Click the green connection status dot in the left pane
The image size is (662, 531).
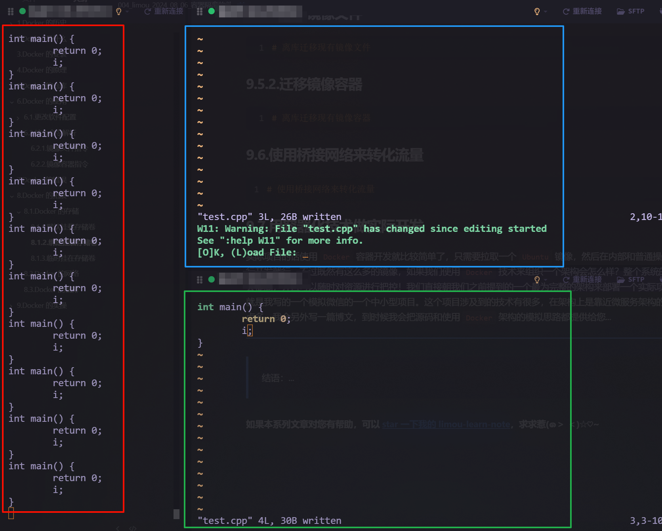(23, 11)
